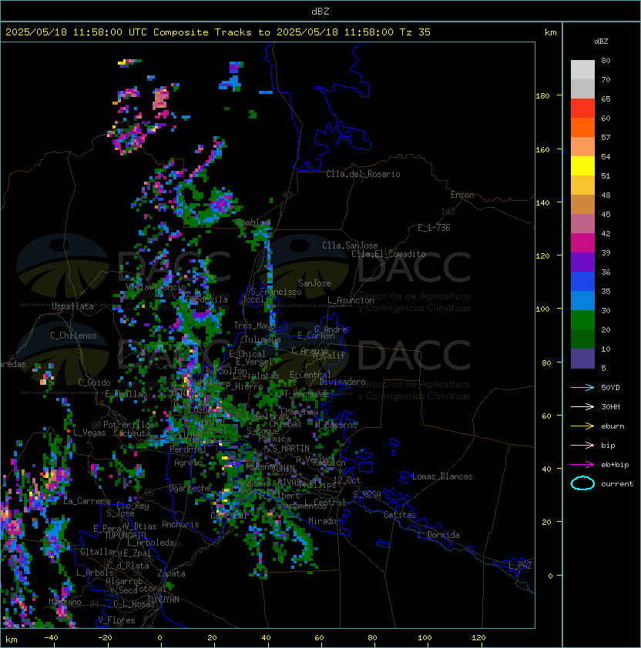Click the 'V_Flores' map label
Viewport: 641px width, 648px height.
tap(116, 620)
